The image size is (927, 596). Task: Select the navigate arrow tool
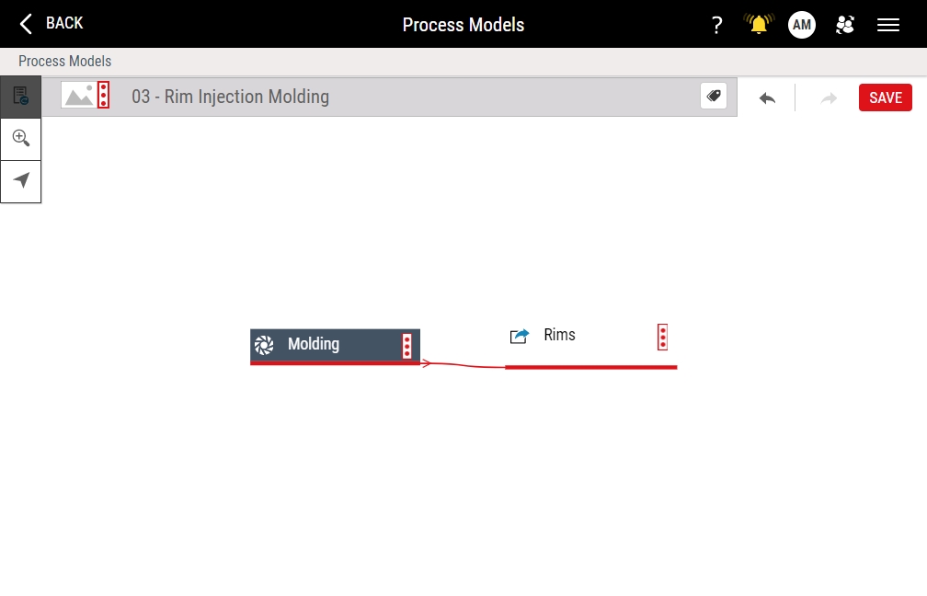point(20,181)
